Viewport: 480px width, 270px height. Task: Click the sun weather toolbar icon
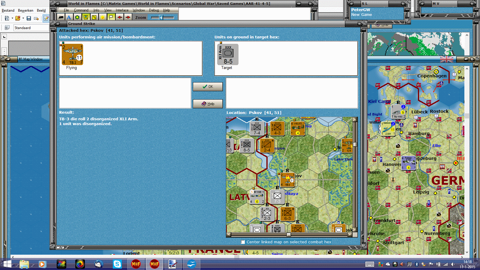coord(103,17)
